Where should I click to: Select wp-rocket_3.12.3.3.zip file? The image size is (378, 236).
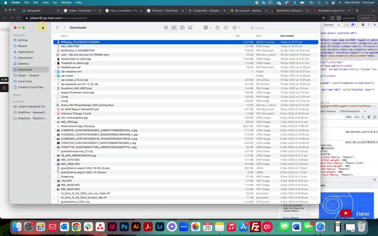[x=186, y=80]
